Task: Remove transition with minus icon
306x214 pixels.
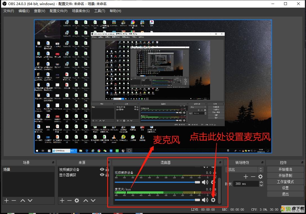Action: [253, 177]
